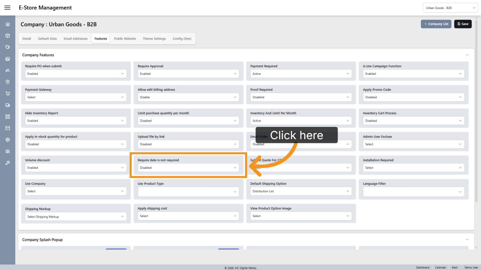Open the tag icon in sidebar

8,47
